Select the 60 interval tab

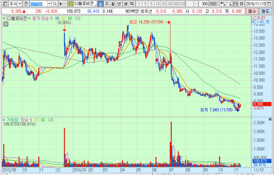coord(175,4)
